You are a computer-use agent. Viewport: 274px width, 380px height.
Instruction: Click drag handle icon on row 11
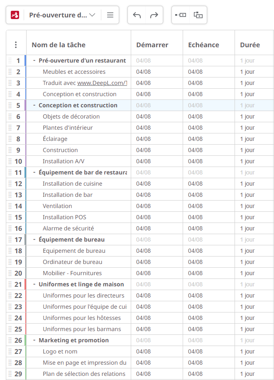pyautogui.click(x=10, y=172)
